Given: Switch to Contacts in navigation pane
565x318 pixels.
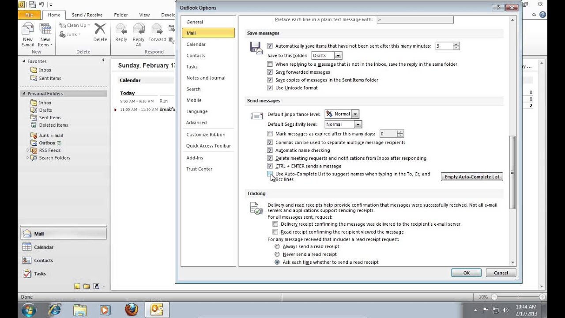Looking at the screenshot, I should (x=64, y=261).
